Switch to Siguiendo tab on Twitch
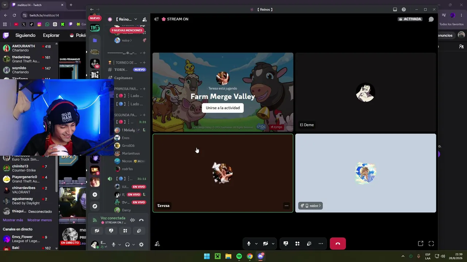The image size is (467, 262). [x=25, y=35]
